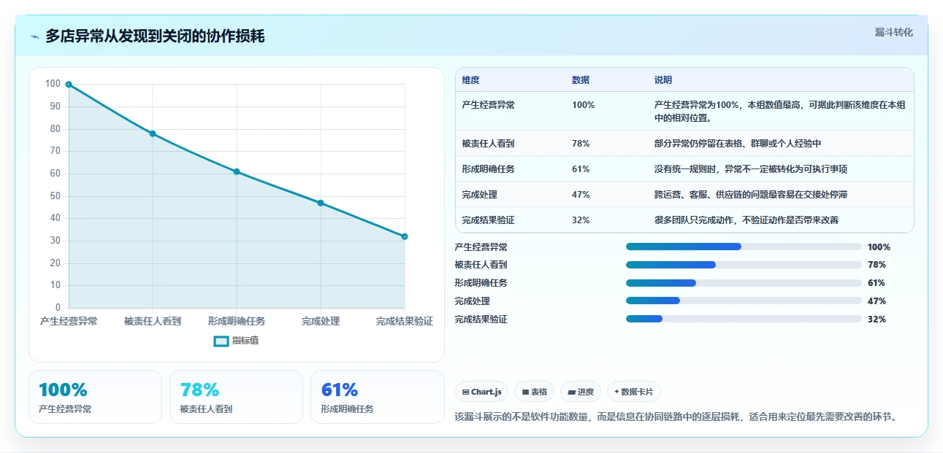Click the 数据 column header in the table
Viewport: 943px width, 453px height.
(581, 80)
